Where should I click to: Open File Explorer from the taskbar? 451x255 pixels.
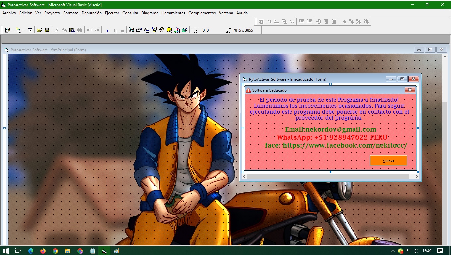68,251
